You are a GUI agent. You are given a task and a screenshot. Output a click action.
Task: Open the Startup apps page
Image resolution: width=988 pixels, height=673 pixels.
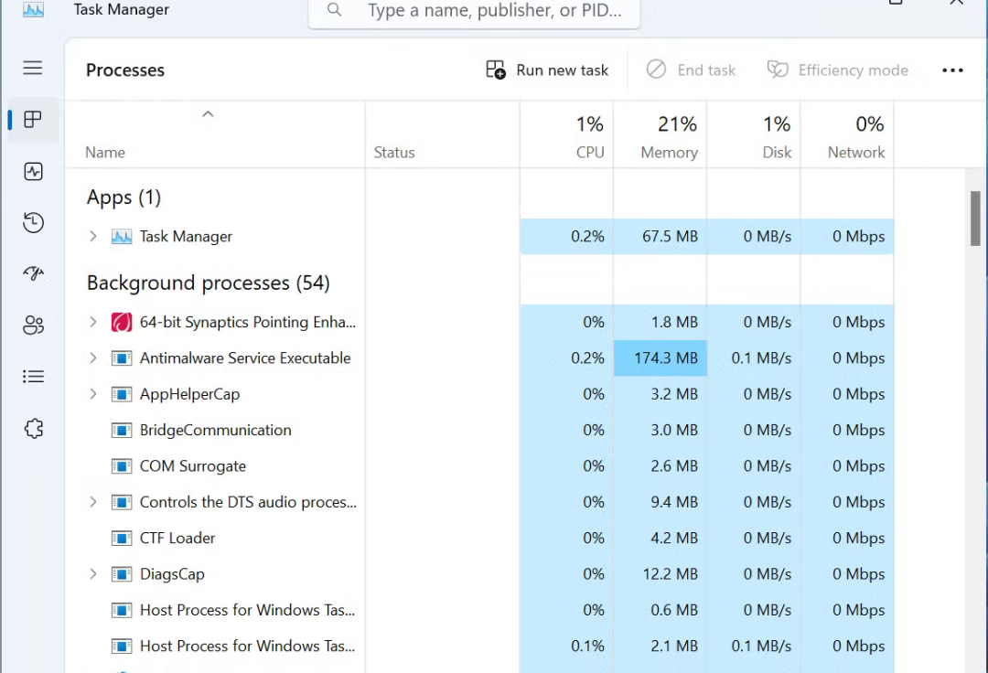pos(33,273)
